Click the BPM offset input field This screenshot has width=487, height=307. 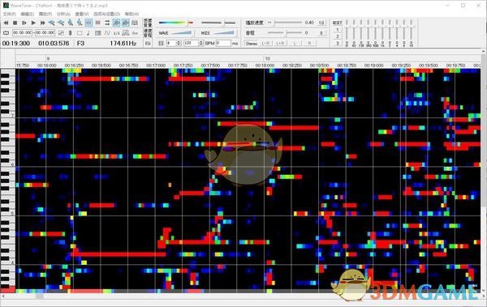coord(223,43)
